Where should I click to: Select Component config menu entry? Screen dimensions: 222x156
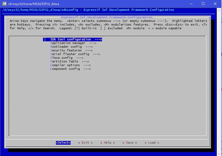70,69
